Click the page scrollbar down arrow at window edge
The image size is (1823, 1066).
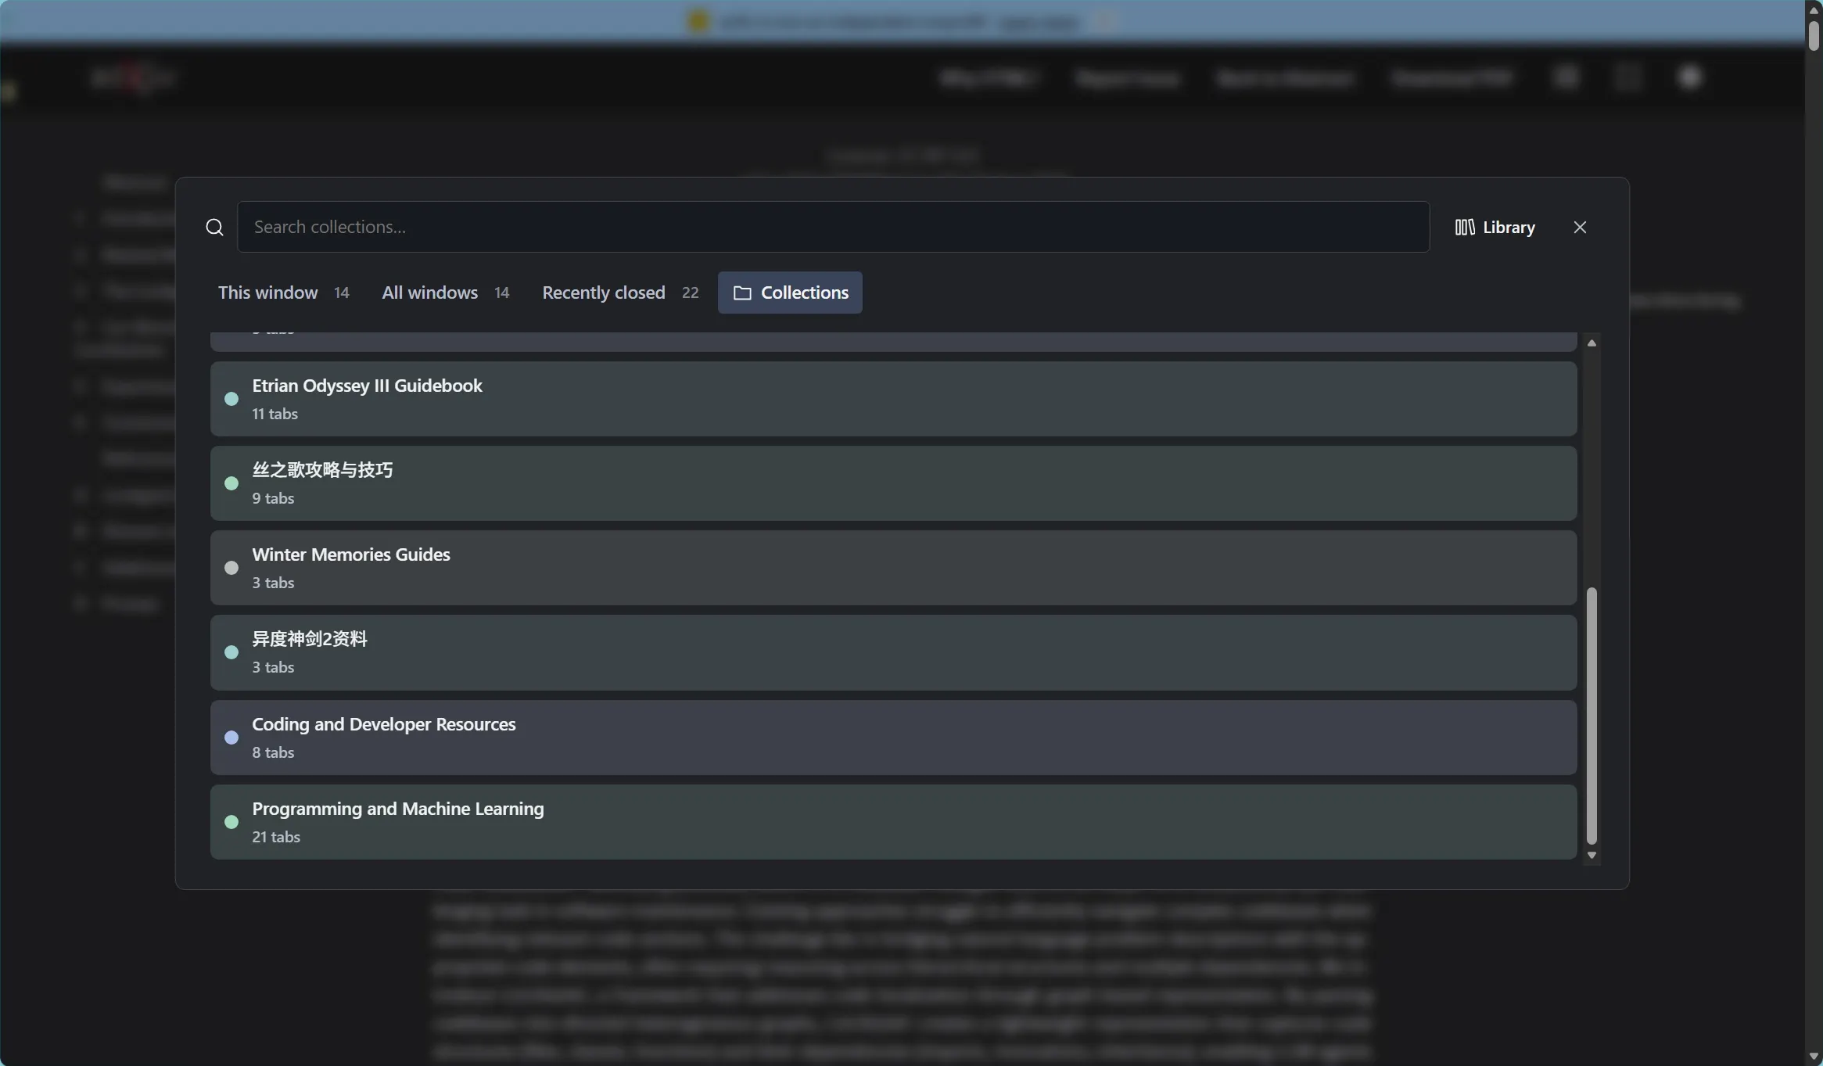[x=1814, y=1057]
